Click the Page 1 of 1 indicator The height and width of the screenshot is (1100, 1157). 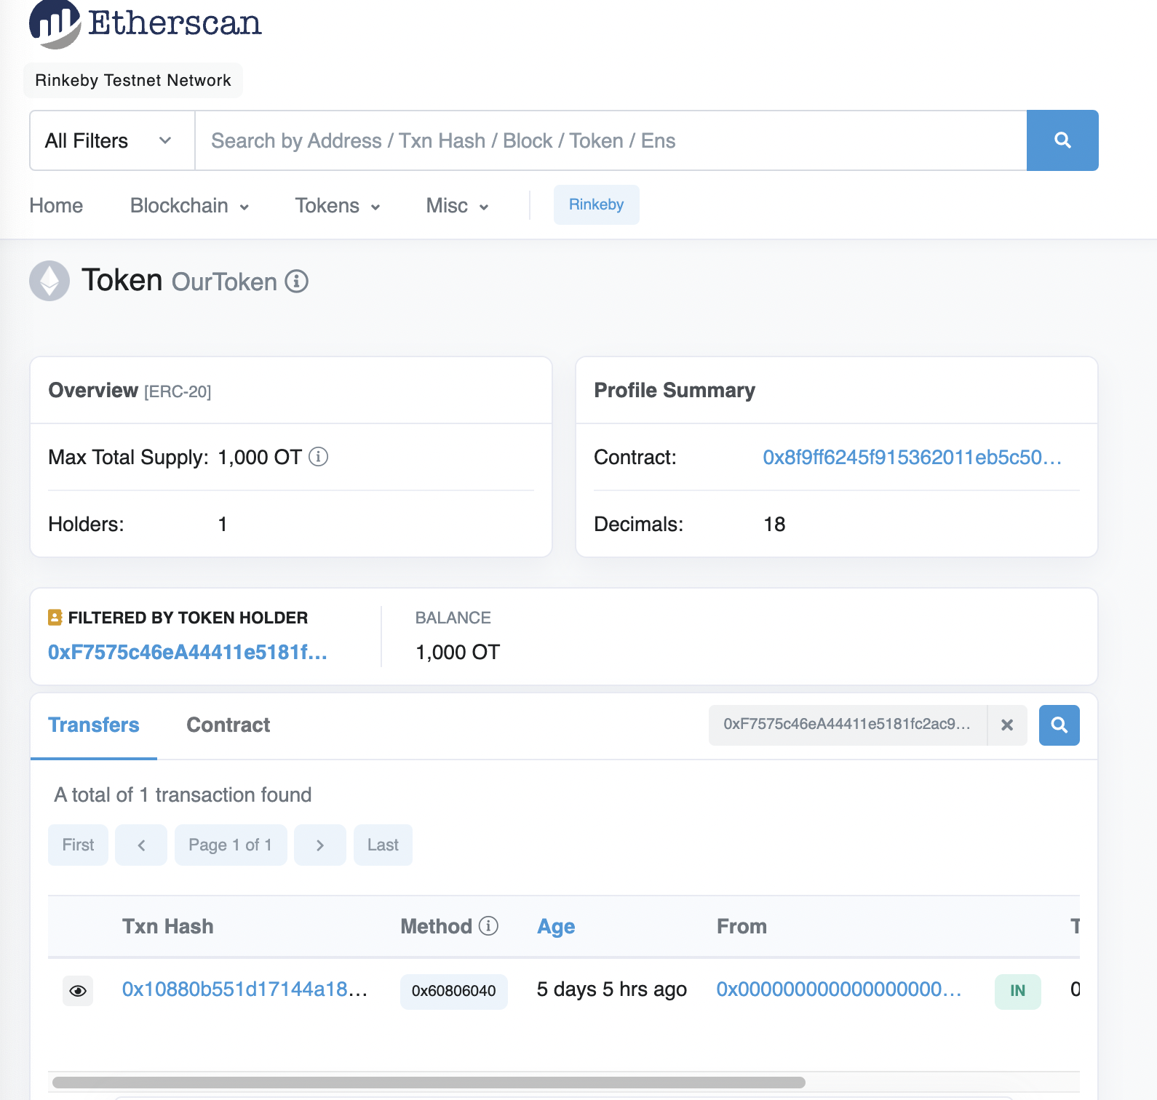(231, 845)
